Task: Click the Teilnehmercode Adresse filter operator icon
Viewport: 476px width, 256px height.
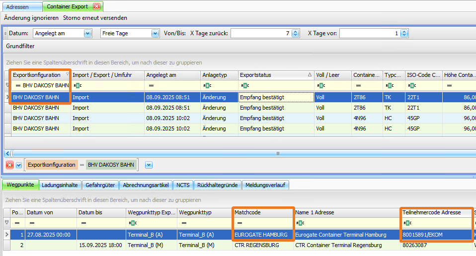Action: point(407,223)
